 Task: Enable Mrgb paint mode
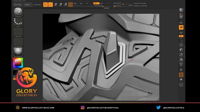click(75, 3)
